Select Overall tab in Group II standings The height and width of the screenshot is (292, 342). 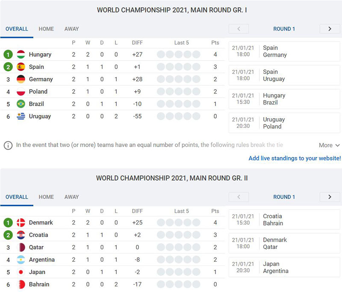[17, 197]
